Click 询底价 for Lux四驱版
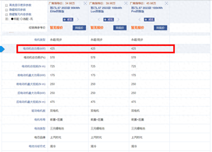 click(120, 28)
